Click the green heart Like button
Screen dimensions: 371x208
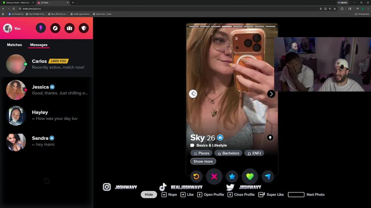pos(250,177)
